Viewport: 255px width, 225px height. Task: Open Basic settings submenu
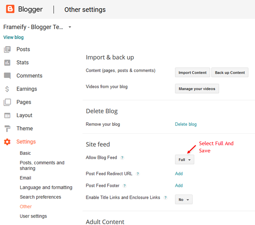tap(25, 153)
